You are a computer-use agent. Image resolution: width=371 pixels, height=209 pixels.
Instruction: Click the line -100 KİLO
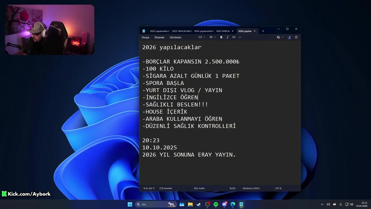click(x=158, y=69)
